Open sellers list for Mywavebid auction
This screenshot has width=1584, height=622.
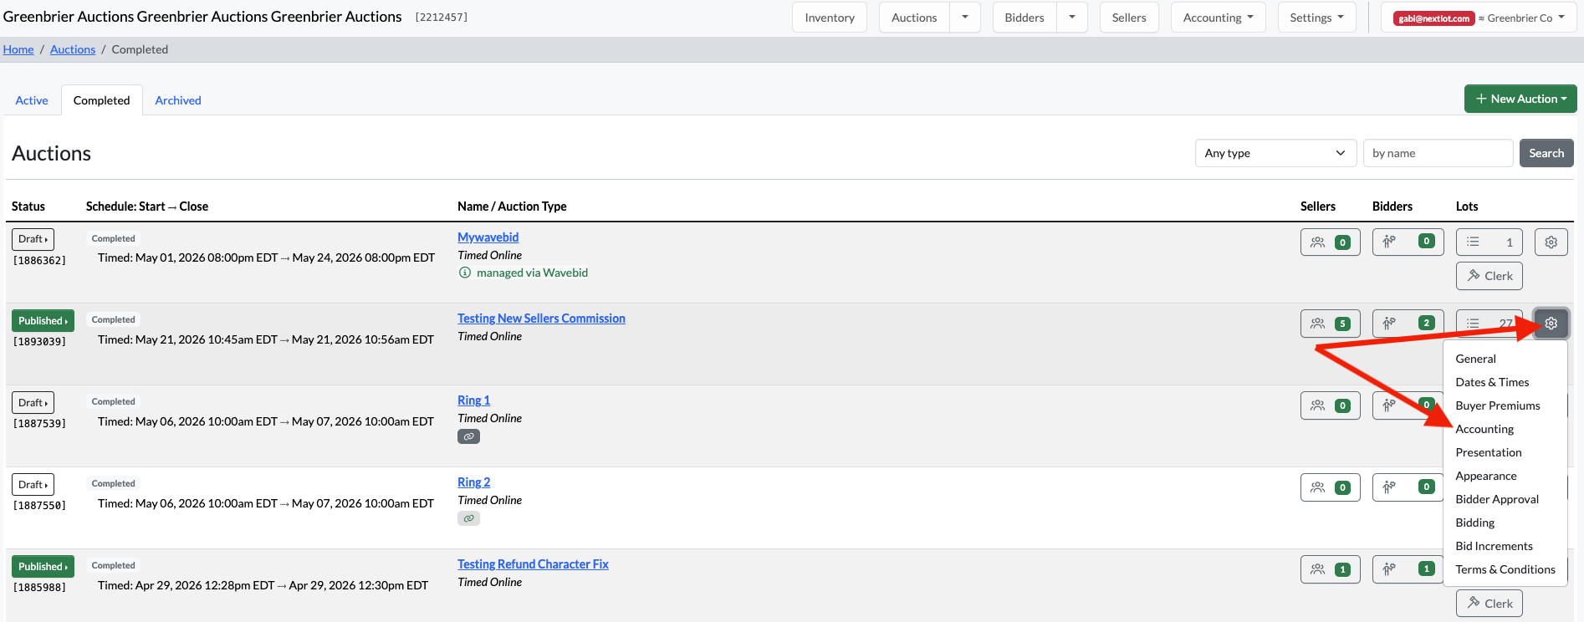click(1331, 242)
